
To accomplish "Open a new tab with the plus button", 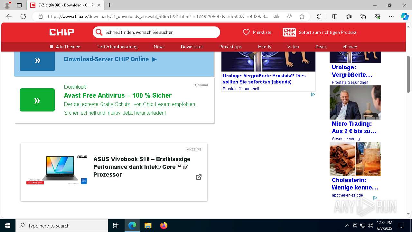I will coord(110,5).
